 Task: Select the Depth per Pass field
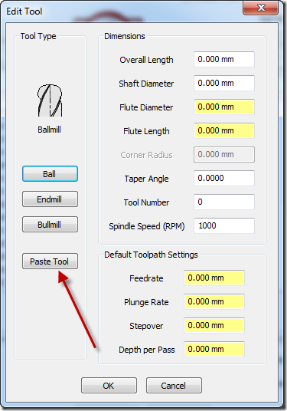[214, 349]
